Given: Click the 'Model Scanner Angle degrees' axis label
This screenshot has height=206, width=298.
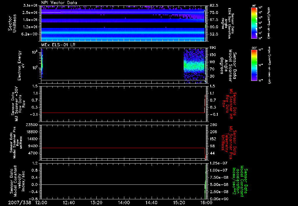Looking at the screenshot, I should point(228,66).
